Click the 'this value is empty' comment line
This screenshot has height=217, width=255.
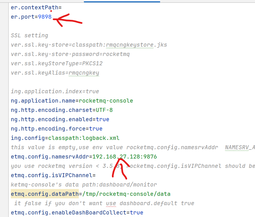coord(133,147)
